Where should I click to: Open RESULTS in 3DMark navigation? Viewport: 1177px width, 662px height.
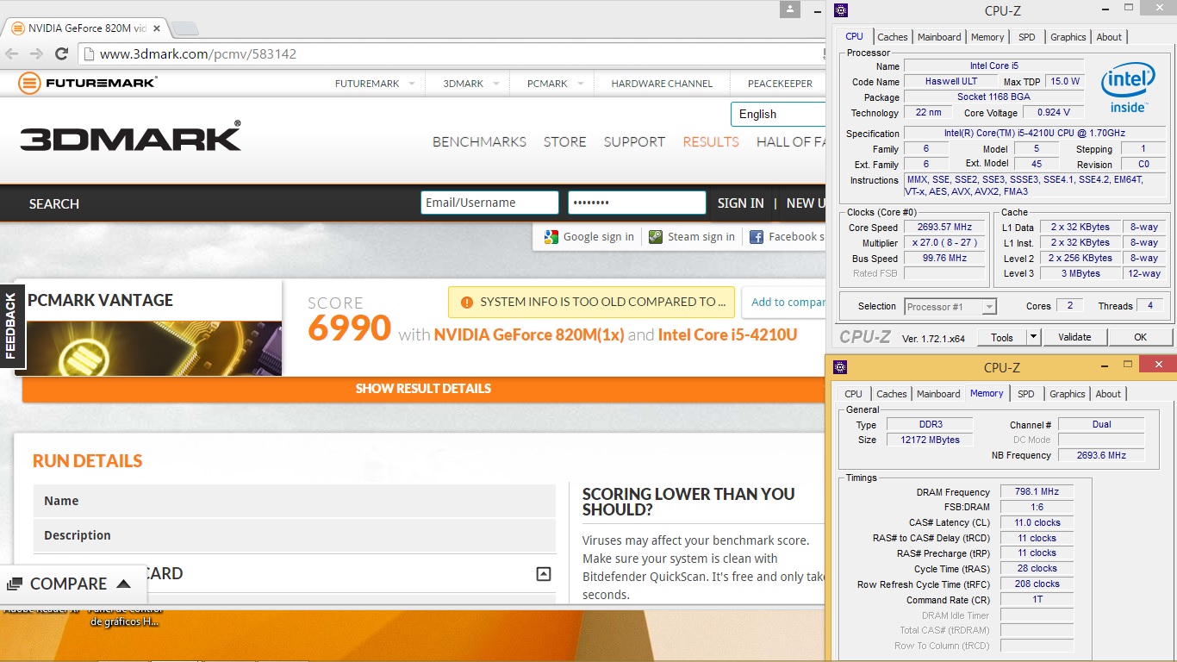point(711,141)
